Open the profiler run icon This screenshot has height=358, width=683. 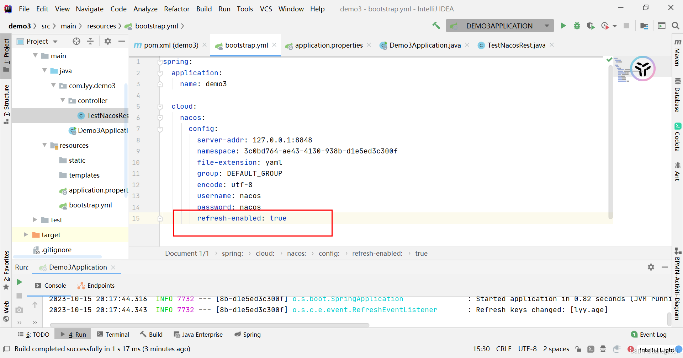pyautogui.click(x=605, y=26)
